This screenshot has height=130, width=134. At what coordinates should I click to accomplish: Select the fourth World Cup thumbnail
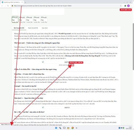click(37, 19)
